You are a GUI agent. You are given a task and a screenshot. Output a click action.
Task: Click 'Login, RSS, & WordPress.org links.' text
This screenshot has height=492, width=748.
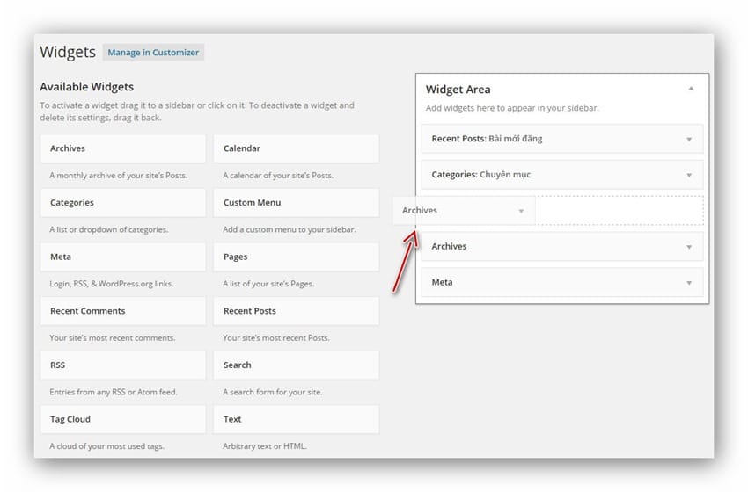[x=112, y=284]
